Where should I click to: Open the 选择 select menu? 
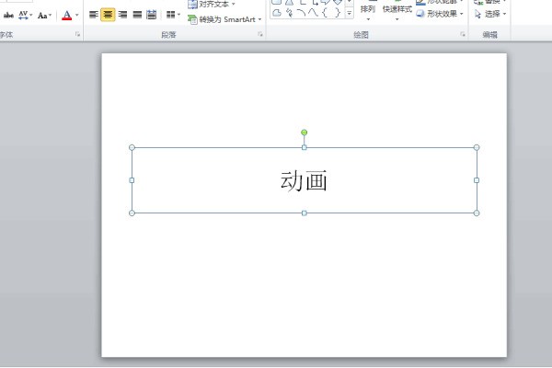point(490,14)
